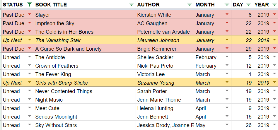Viewport: 278px width, 130px height.
Task: Open year dropdown for Girls with Sharp Sticks
Action: click(274, 82)
